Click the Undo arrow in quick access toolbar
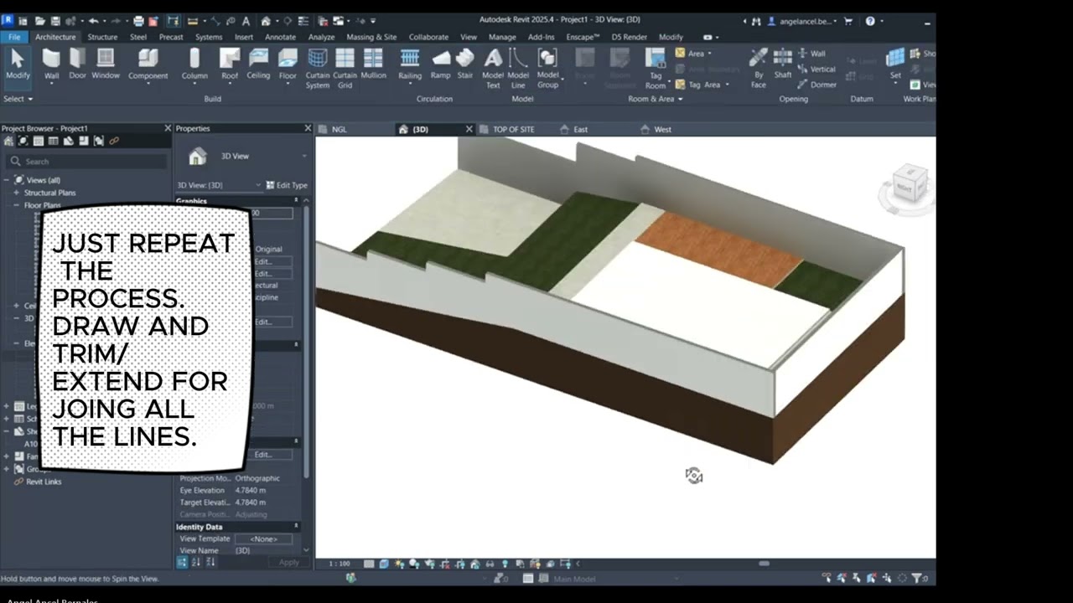This screenshot has width=1073, height=603. click(93, 21)
